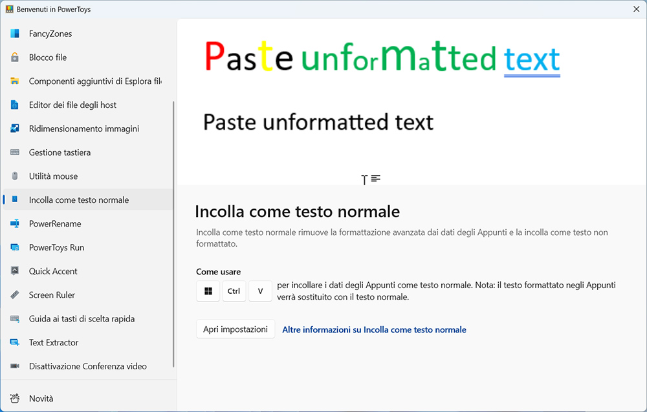Click the Blocco file lock icon
The width and height of the screenshot is (647, 412).
coord(15,57)
